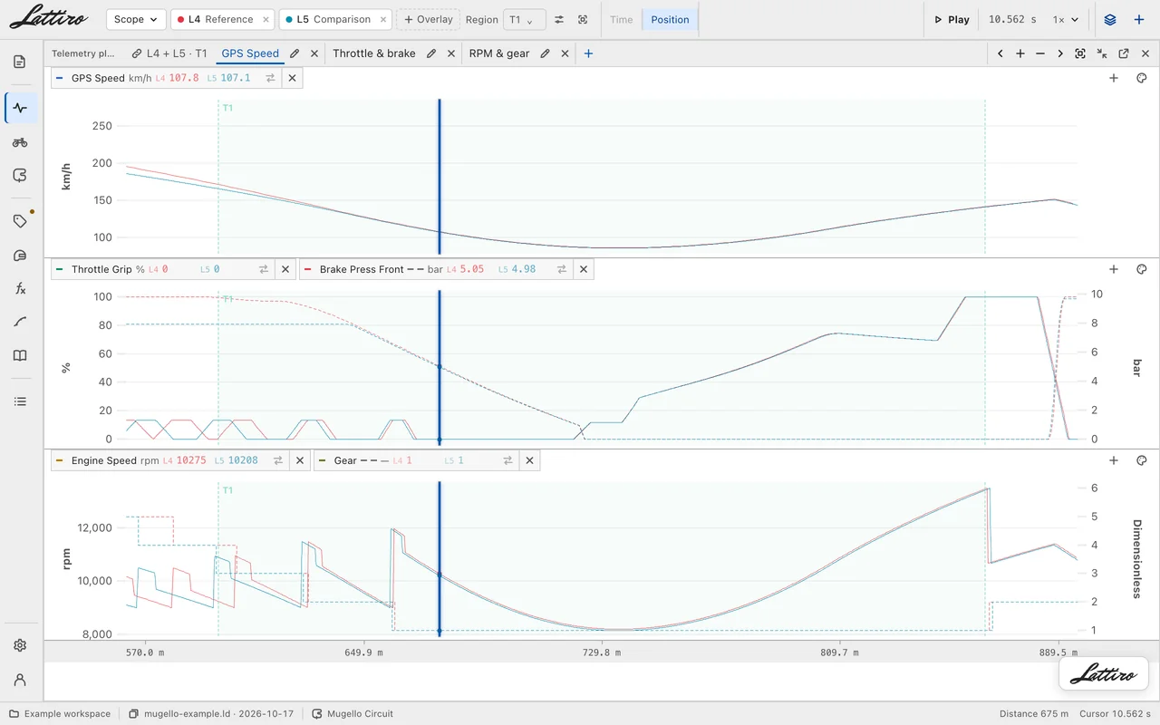Viewport: 1160px width, 725px height.
Task: Open the L4 + L5 · T1 linked tab
Action: pyautogui.click(x=169, y=53)
